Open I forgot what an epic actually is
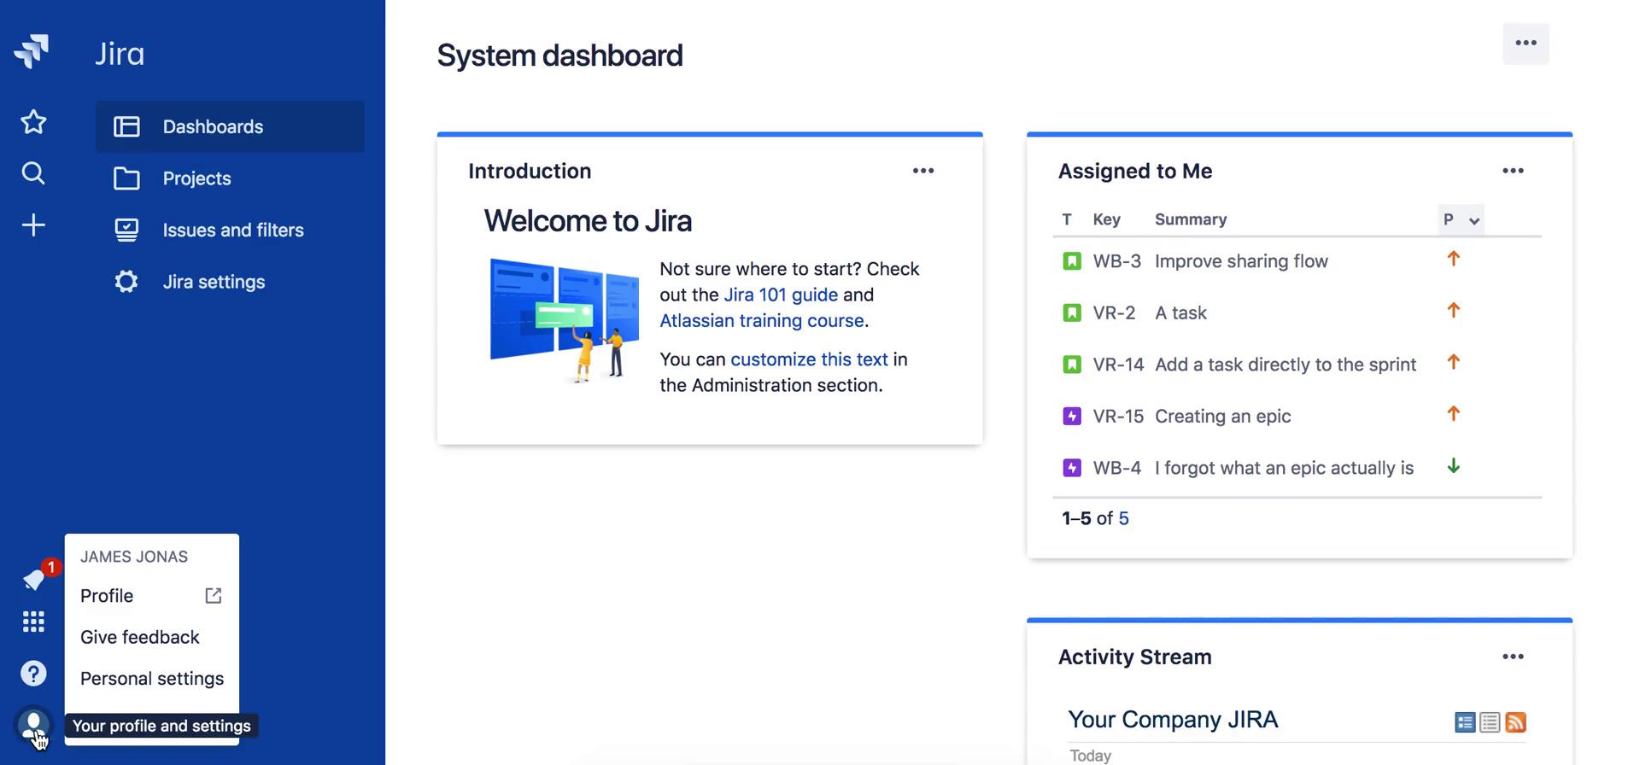1640x765 pixels. [x=1284, y=468]
